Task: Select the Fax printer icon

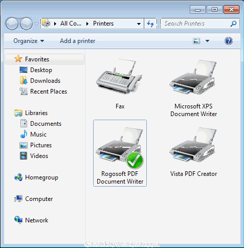Action: point(119,76)
